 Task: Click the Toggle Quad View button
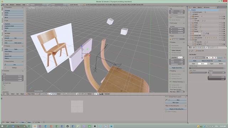177,68
